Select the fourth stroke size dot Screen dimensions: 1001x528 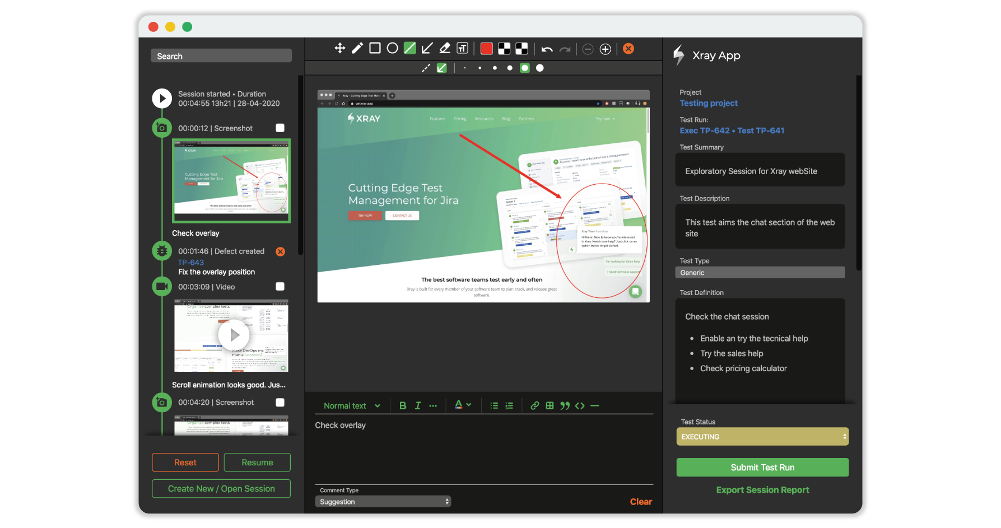[510, 68]
